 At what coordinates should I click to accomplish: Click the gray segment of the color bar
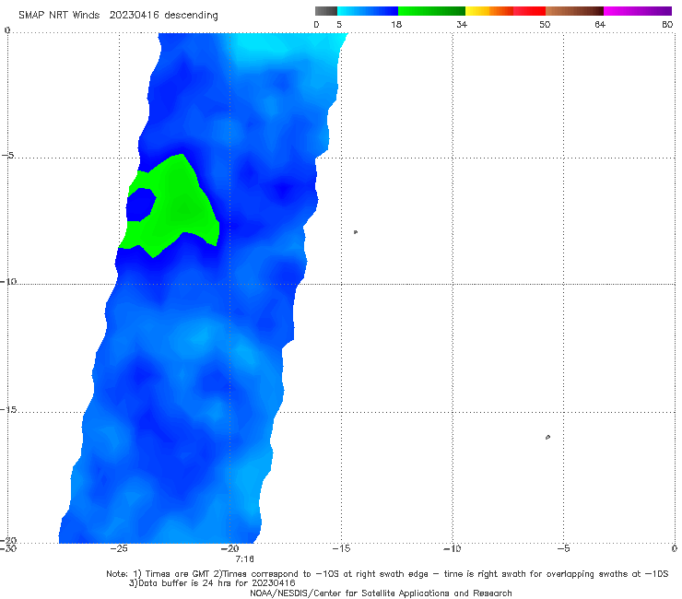(326, 11)
